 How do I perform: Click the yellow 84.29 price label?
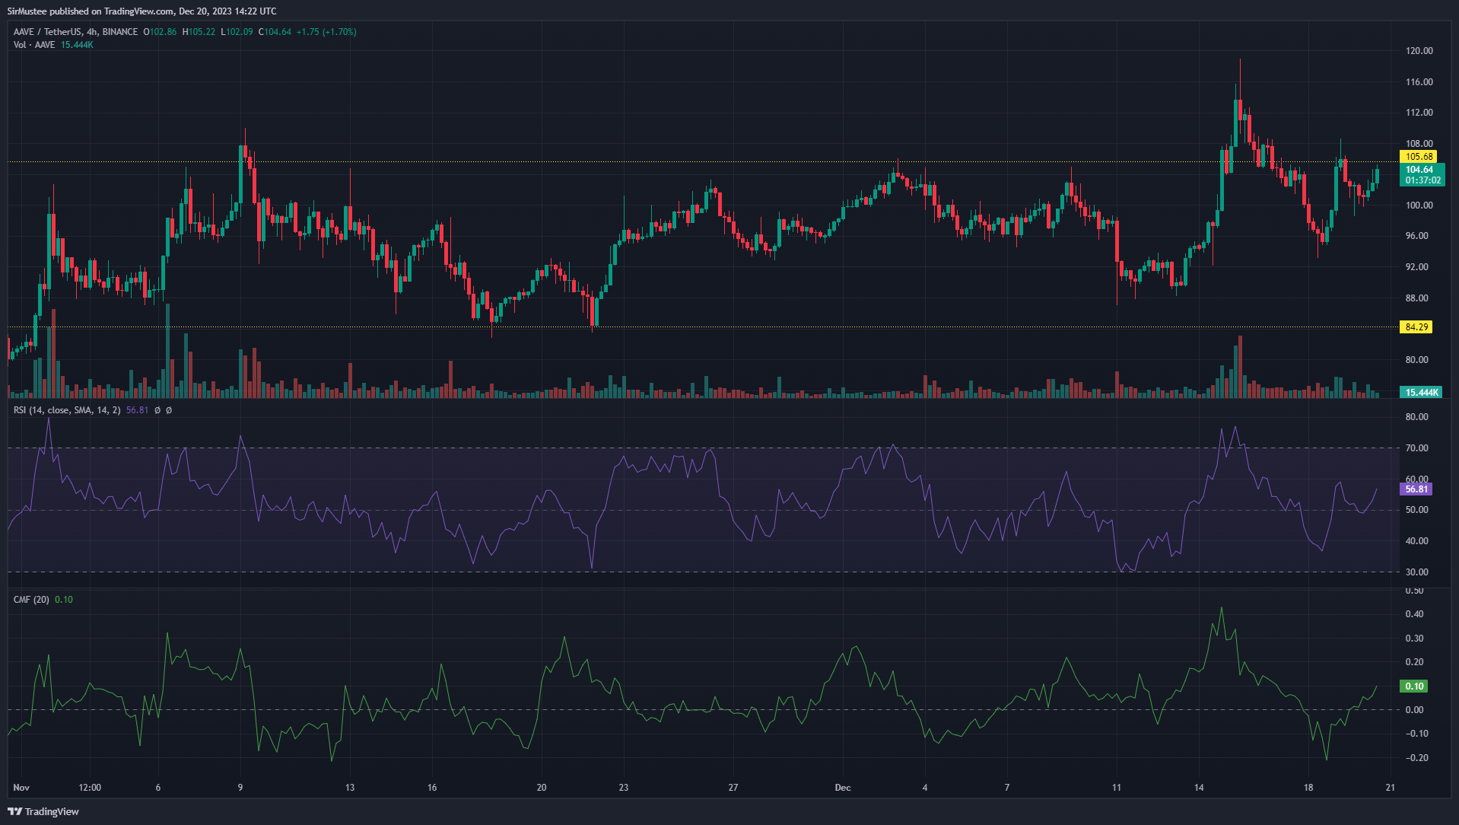coord(1416,327)
